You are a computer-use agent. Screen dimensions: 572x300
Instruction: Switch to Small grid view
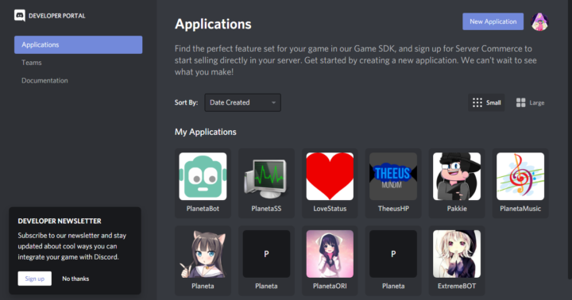point(486,103)
